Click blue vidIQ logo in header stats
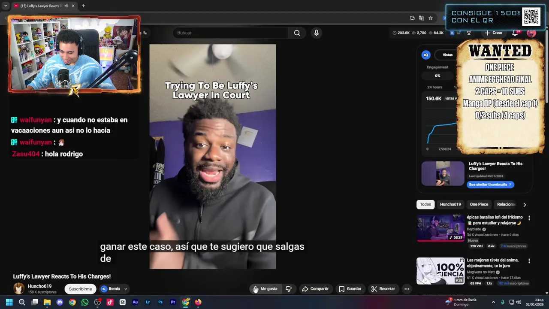The width and height of the screenshot is (549, 309). (x=452, y=33)
